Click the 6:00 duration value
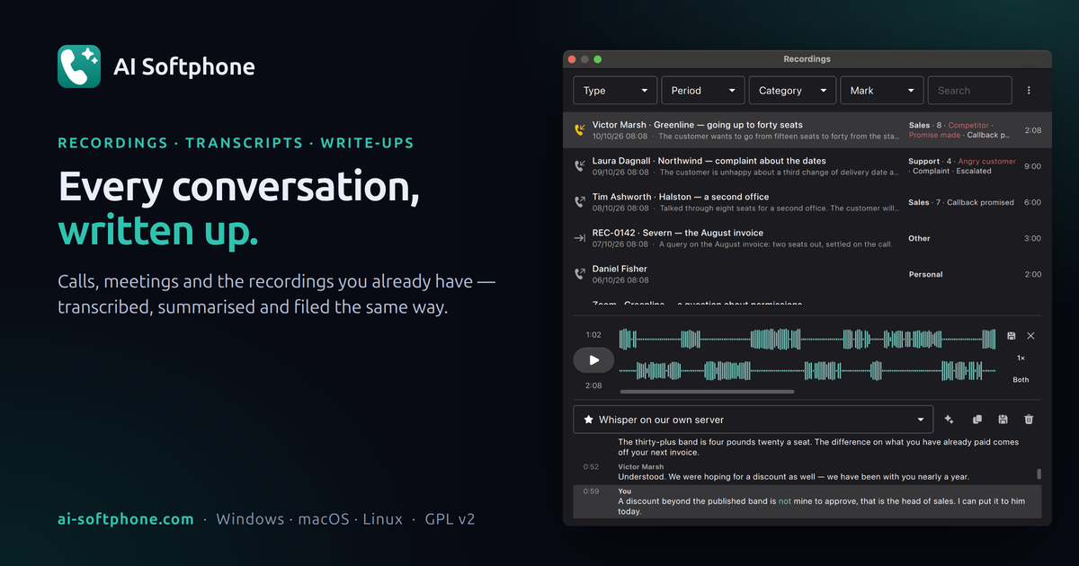 point(1032,202)
